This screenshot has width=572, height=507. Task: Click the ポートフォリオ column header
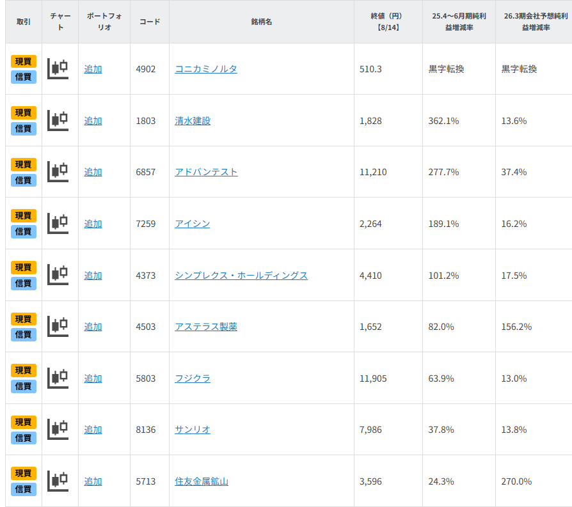click(104, 22)
